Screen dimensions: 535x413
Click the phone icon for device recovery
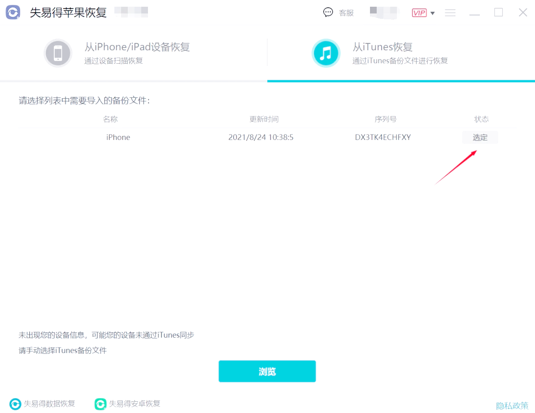point(58,53)
